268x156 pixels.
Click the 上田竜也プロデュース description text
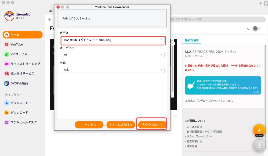click(x=209, y=101)
